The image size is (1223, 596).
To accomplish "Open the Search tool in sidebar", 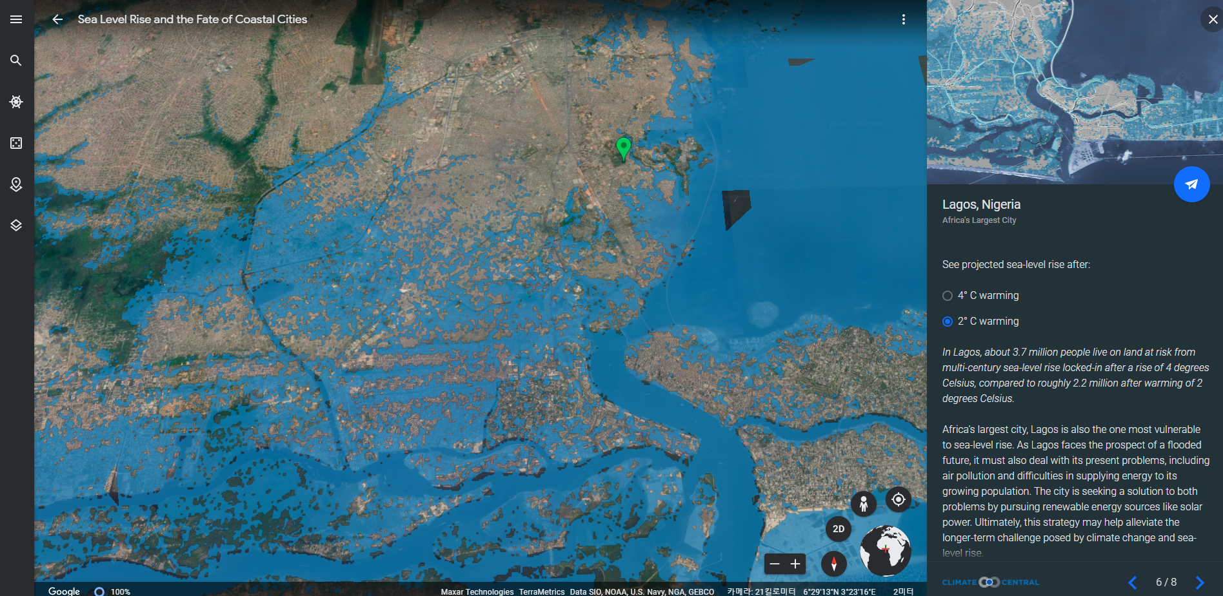I will pyautogui.click(x=16, y=61).
